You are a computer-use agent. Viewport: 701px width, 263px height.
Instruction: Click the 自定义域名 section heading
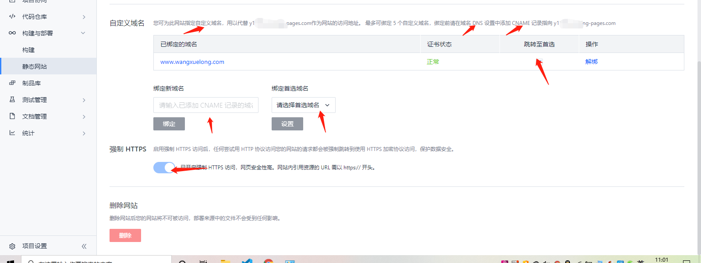[127, 23]
